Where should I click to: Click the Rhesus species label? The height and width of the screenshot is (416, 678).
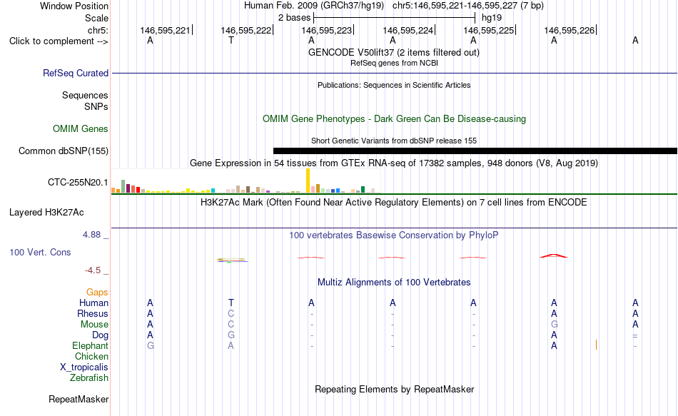coord(93,313)
